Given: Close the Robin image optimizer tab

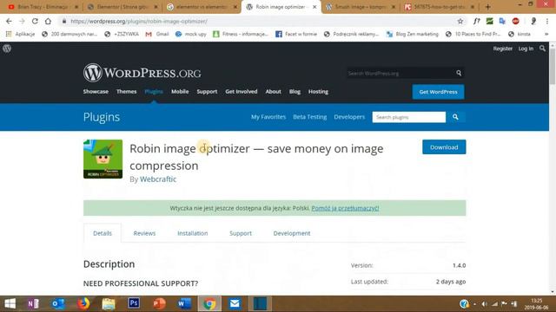Looking at the screenshot, I should (x=314, y=7).
